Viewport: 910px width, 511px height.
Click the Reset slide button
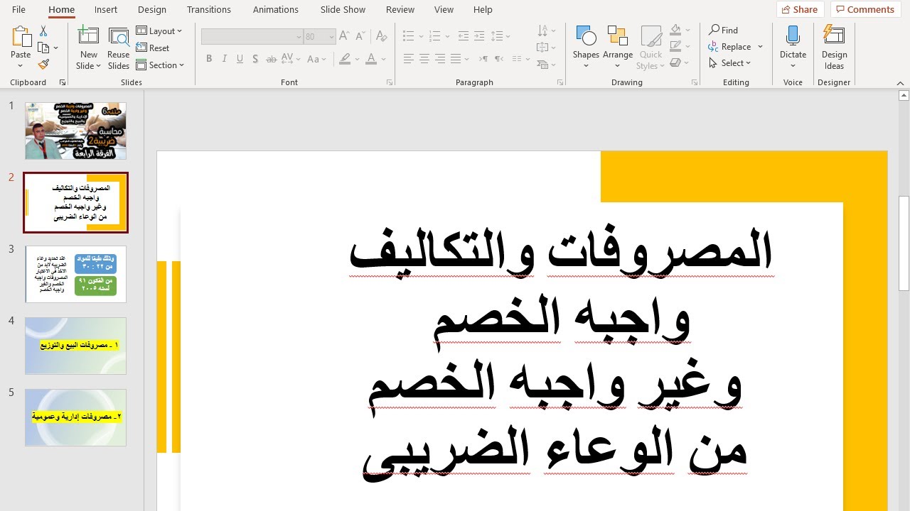153,48
